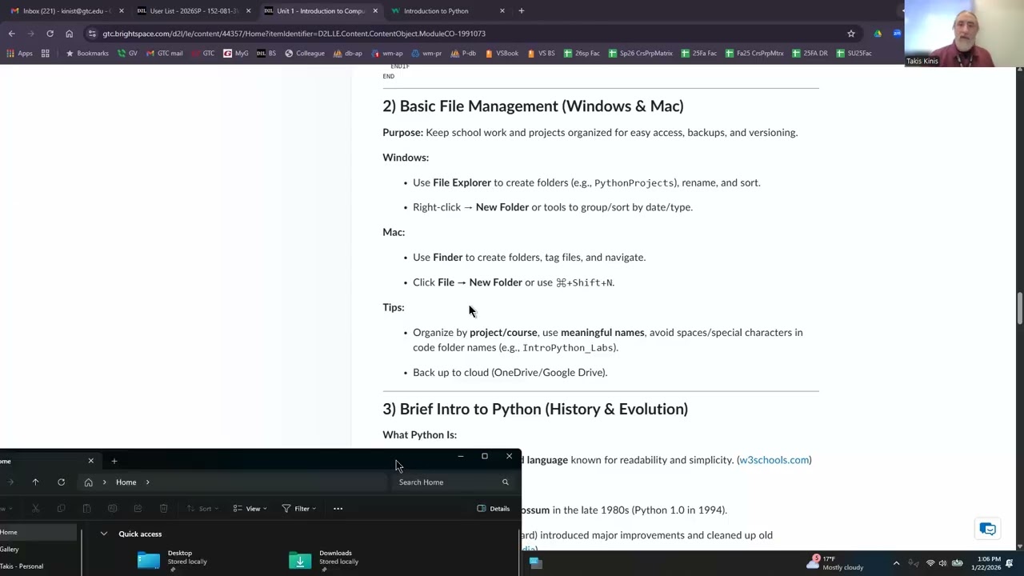
Task: Click the File Explorer search magnifier
Action: (505, 482)
